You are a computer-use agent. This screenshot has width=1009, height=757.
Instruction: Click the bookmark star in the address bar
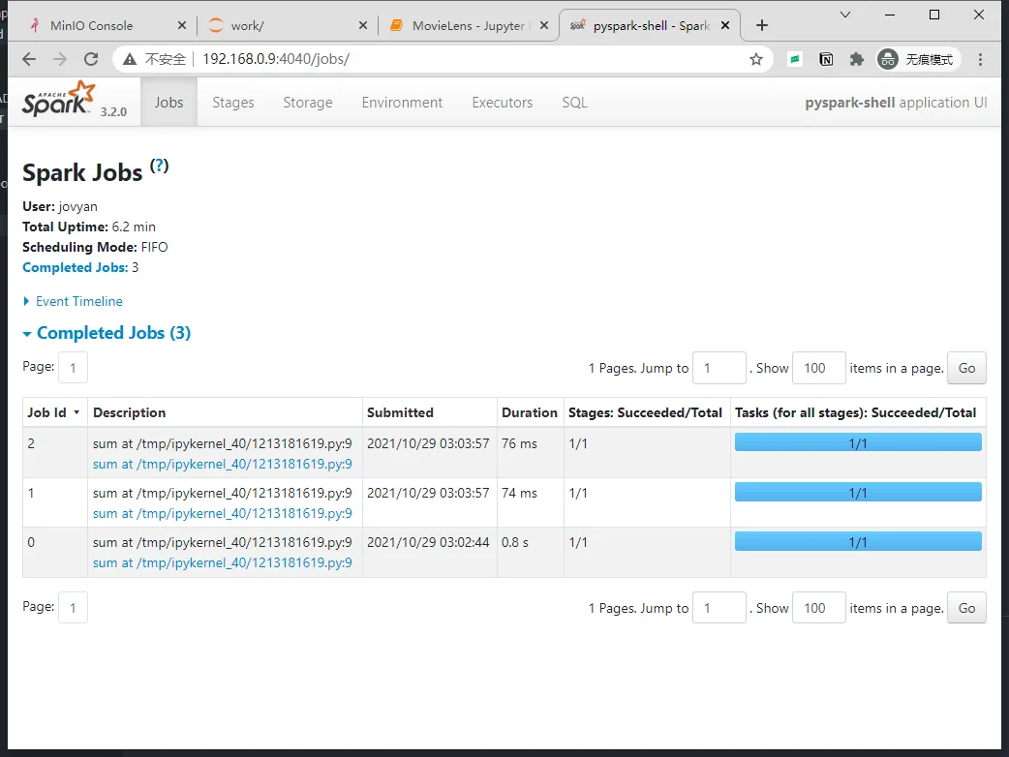point(756,58)
